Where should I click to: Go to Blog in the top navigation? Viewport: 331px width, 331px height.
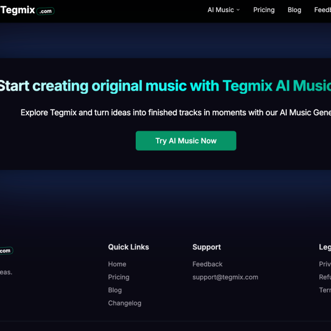tap(295, 10)
